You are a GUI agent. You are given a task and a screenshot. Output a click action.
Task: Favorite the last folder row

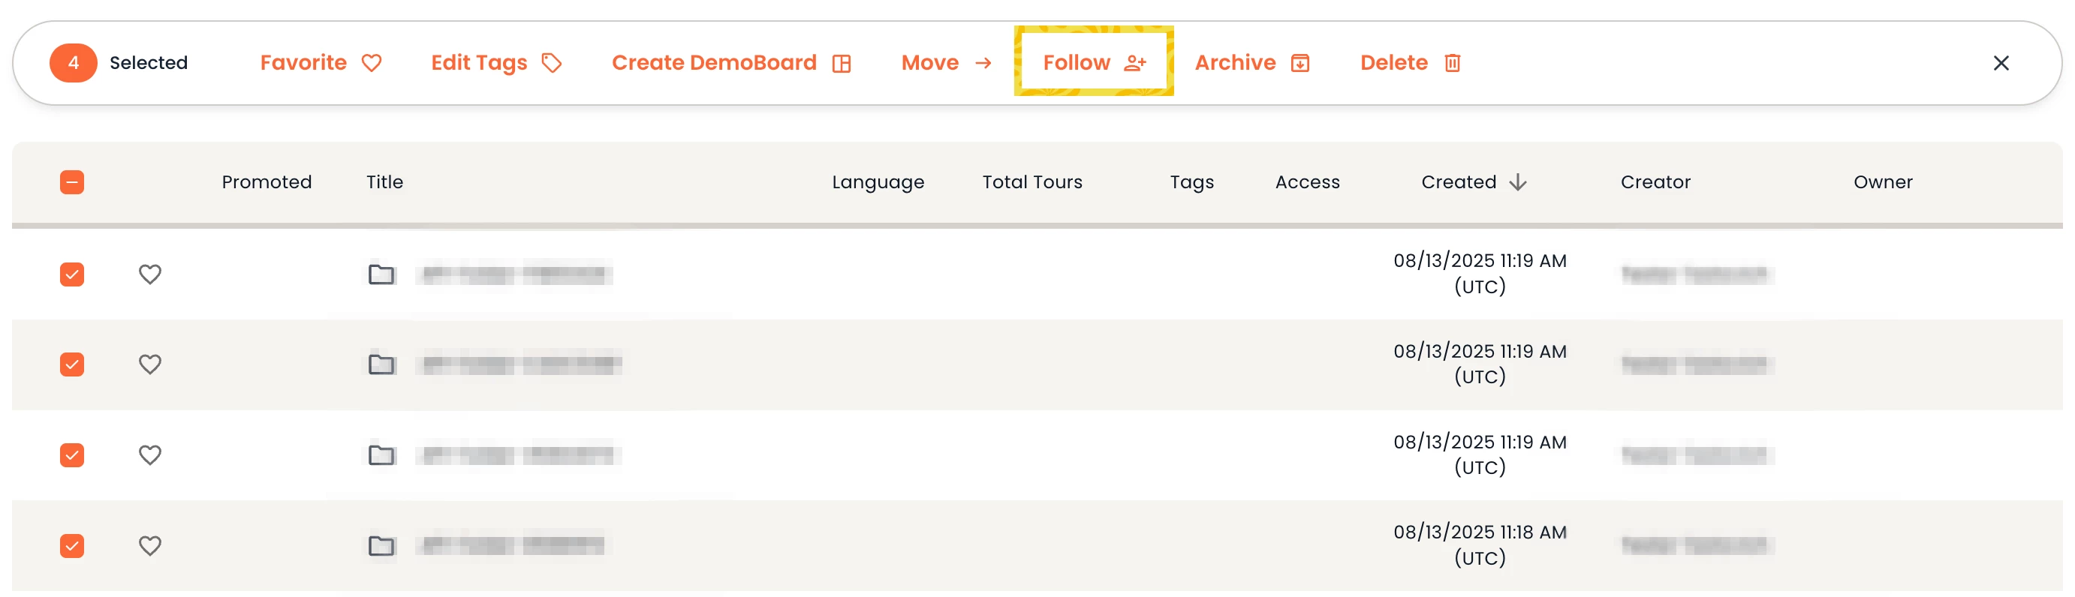coord(150,545)
